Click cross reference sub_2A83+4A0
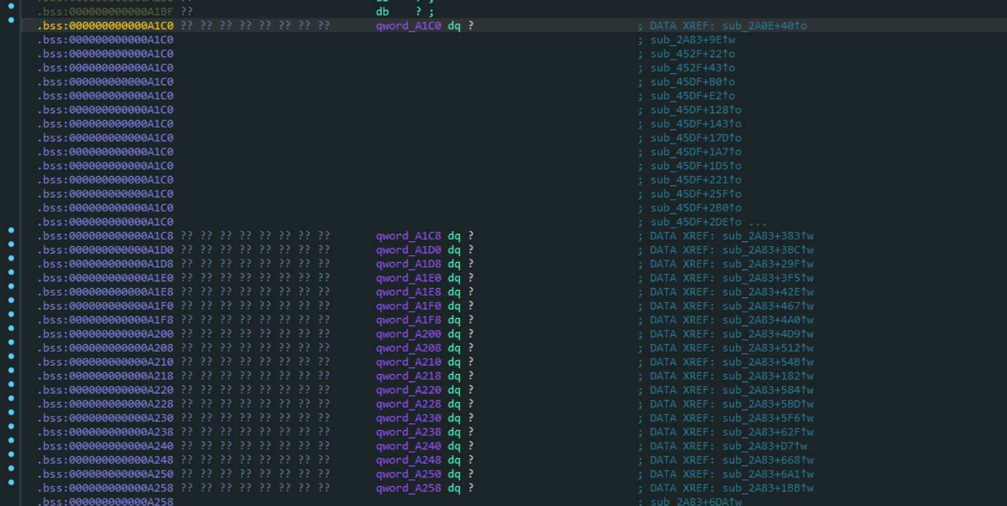Viewport: 1007px width, 506px height. tap(768, 320)
